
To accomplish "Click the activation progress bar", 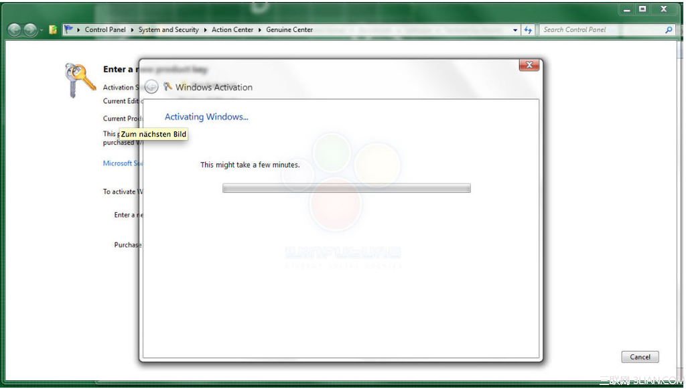I will click(x=346, y=188).
